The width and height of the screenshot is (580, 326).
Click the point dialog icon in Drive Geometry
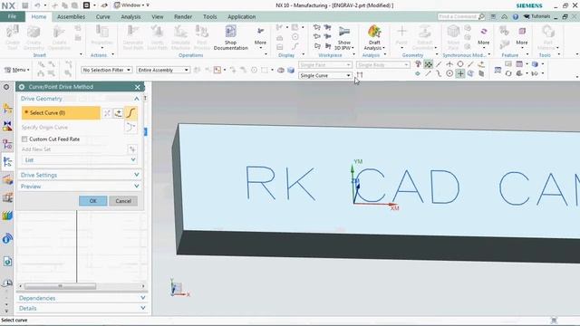pos(119,112)
